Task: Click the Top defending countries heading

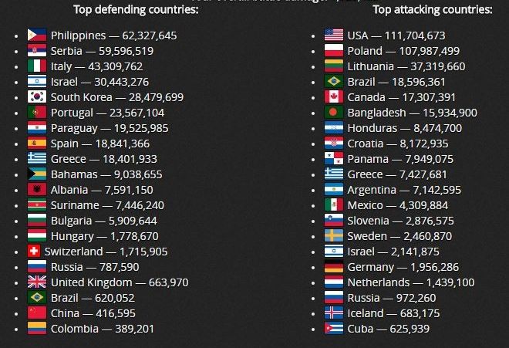Action: 136,10
